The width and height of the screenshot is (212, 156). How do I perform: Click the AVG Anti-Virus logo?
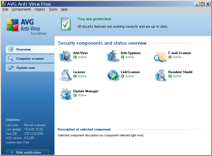(26, 27)
